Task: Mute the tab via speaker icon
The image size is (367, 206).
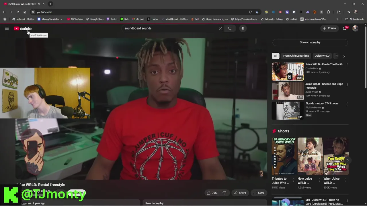Action: tap(39, 4)
